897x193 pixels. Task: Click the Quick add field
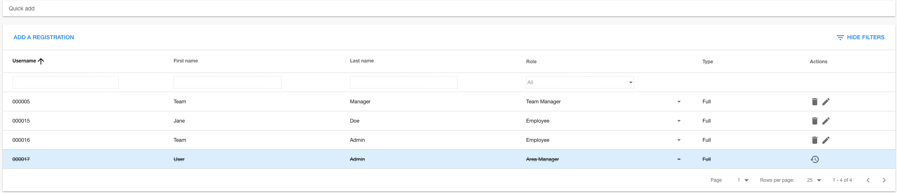(x=448, y=8)
